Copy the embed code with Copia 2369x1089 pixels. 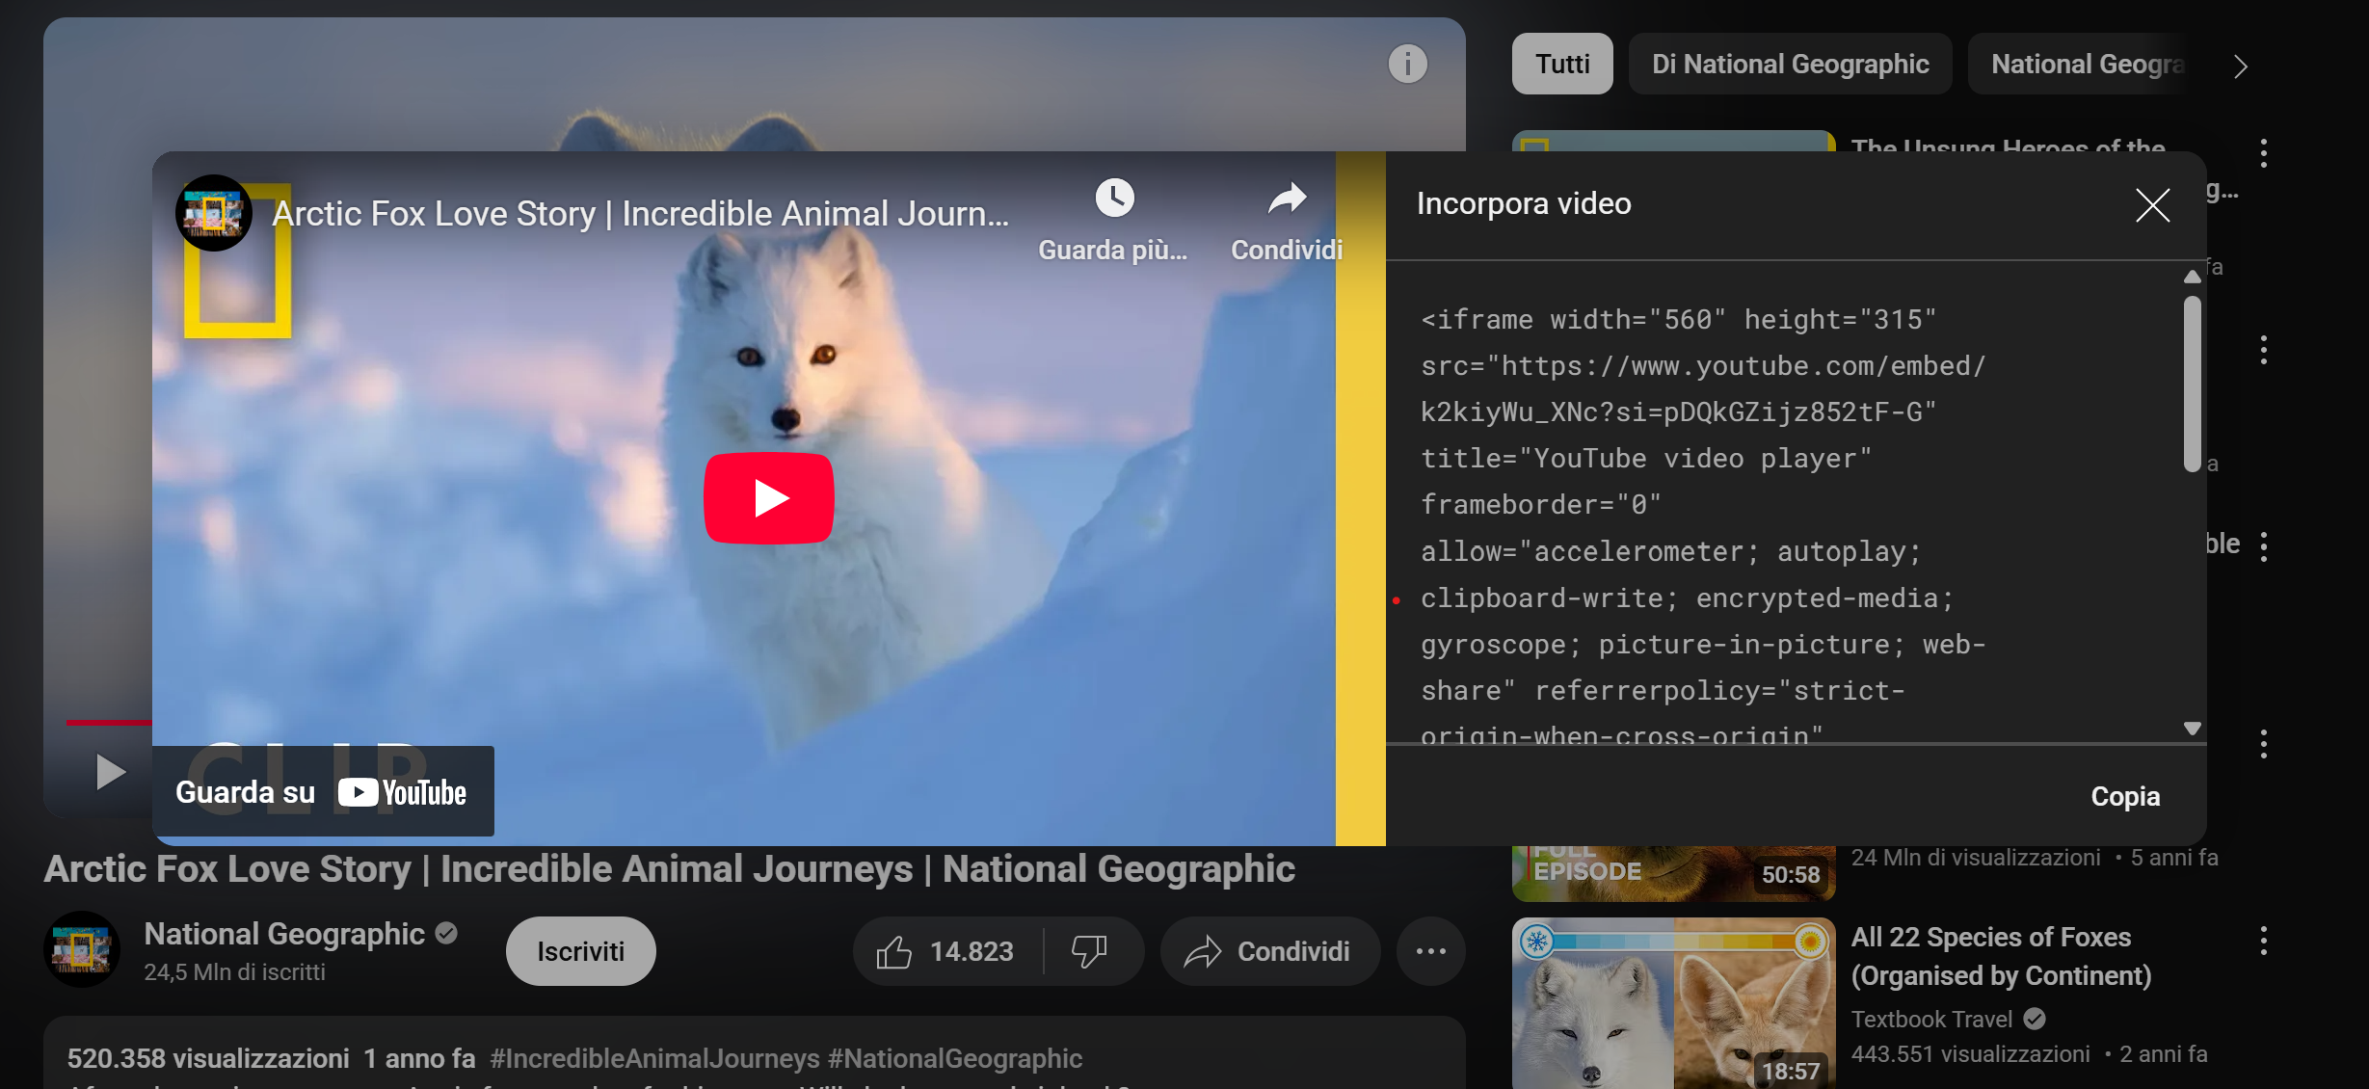(x=2125, y=797)
